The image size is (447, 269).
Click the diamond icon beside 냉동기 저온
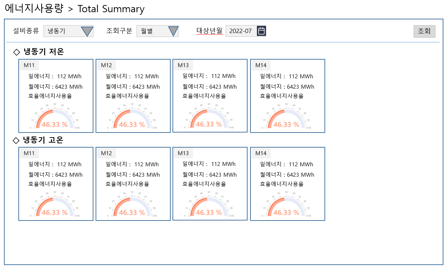point(17,52)
